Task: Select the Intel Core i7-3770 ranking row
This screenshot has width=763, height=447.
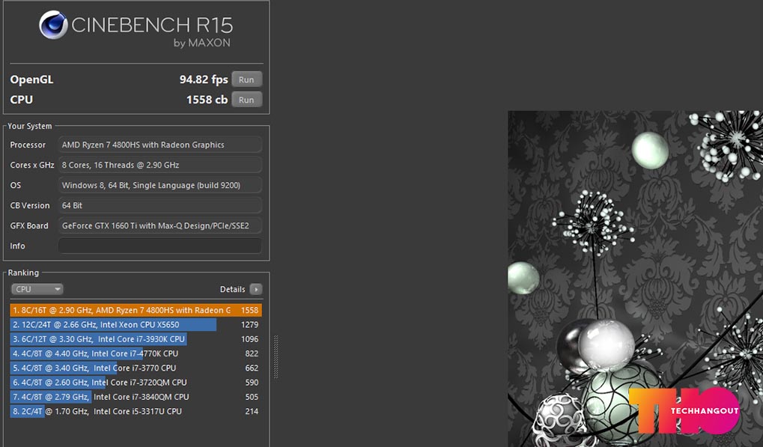Action: [136, 368]
